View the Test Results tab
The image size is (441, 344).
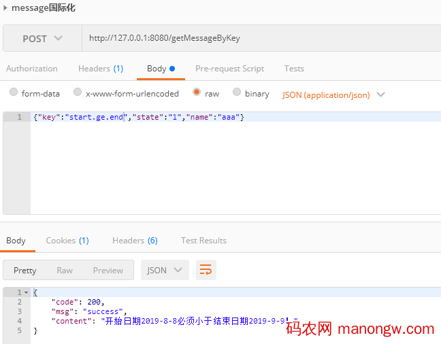pyautogui.click(x=203, y=241)
